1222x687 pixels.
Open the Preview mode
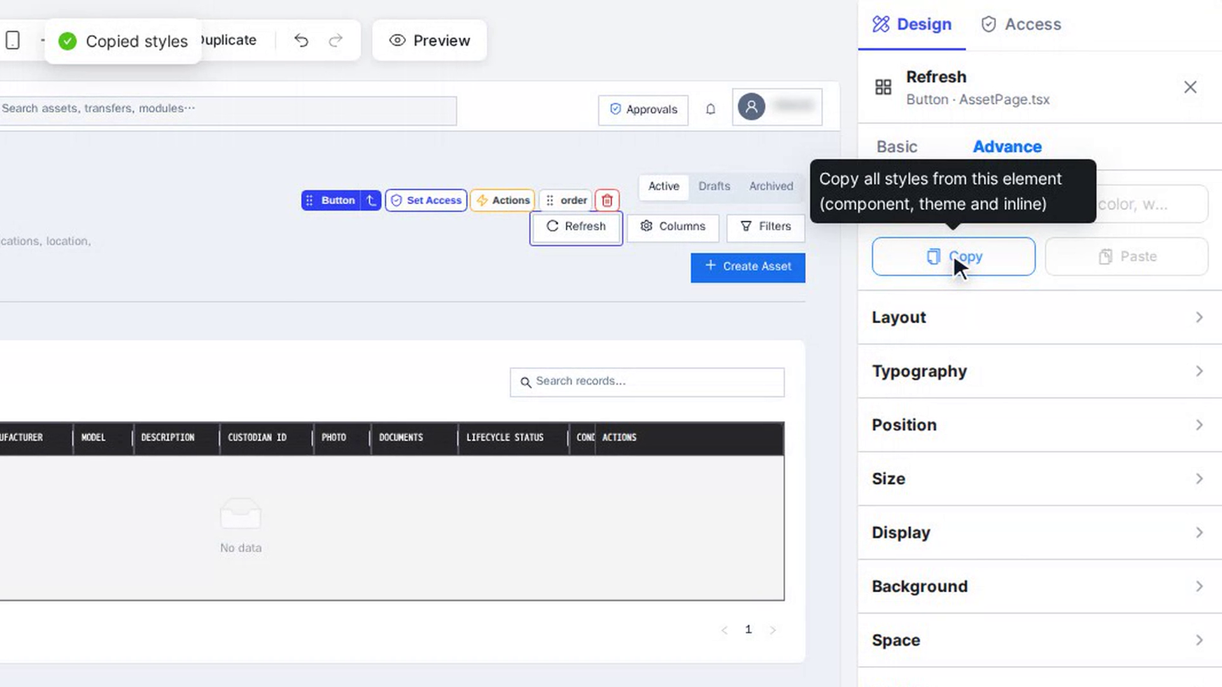click(x=430, y=40)
